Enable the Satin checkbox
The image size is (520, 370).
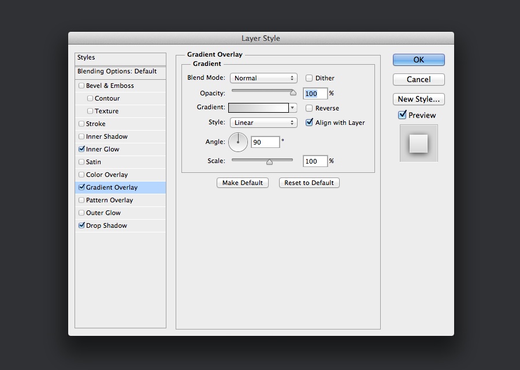click(x=81, y=162)
